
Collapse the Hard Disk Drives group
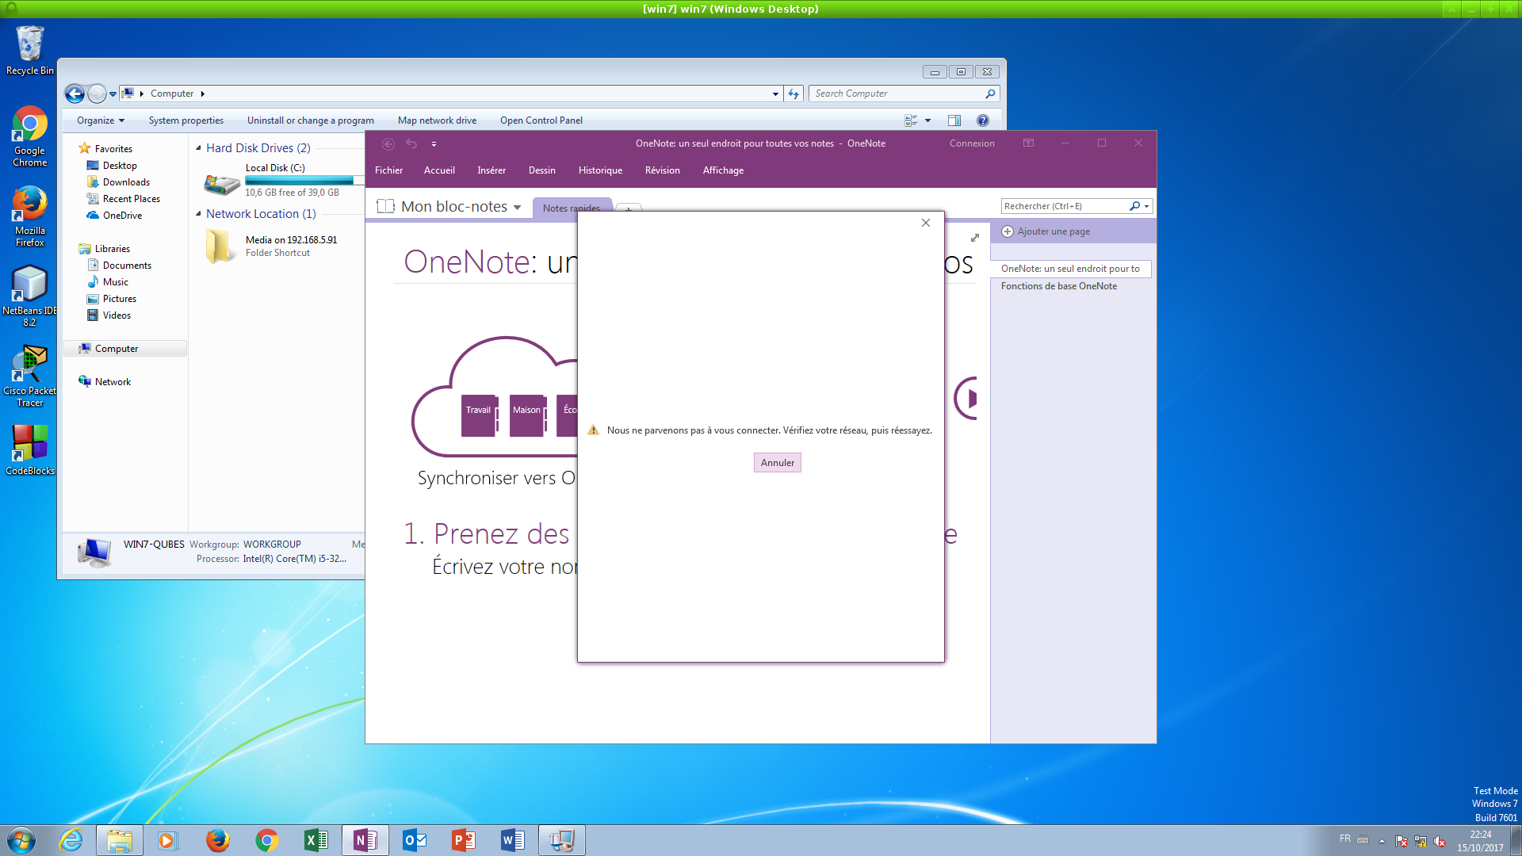pos(198,148)
